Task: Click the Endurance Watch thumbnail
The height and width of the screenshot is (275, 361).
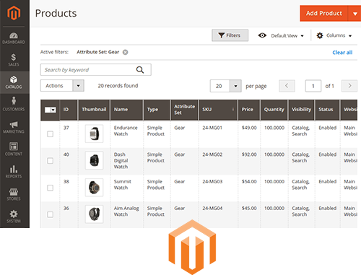Action: click(x=94, y=134)
